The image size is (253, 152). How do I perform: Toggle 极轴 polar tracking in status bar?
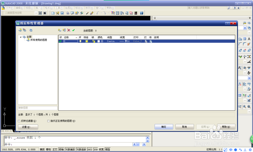61,149
